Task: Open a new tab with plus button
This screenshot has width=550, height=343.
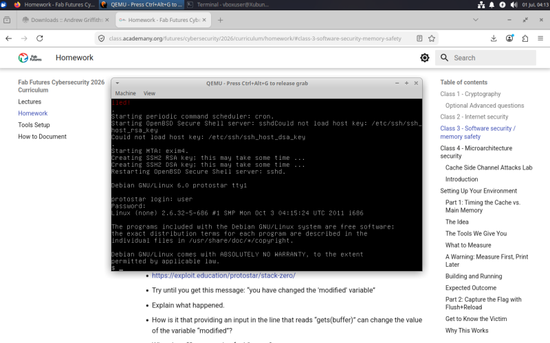Action: pyautogui.click(x=220, y=21)
